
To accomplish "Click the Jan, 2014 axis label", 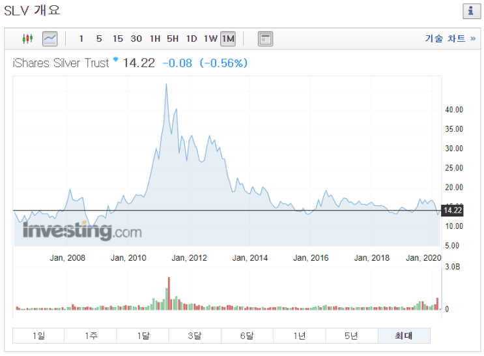I will (250, 258).
